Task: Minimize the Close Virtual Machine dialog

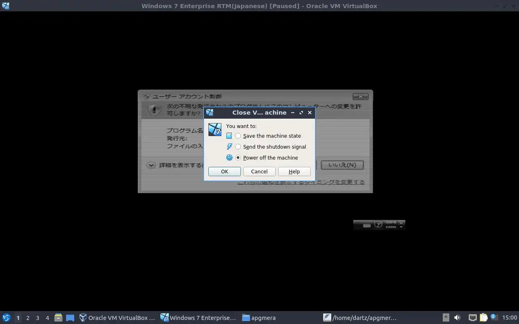Action: coord(293,113)
